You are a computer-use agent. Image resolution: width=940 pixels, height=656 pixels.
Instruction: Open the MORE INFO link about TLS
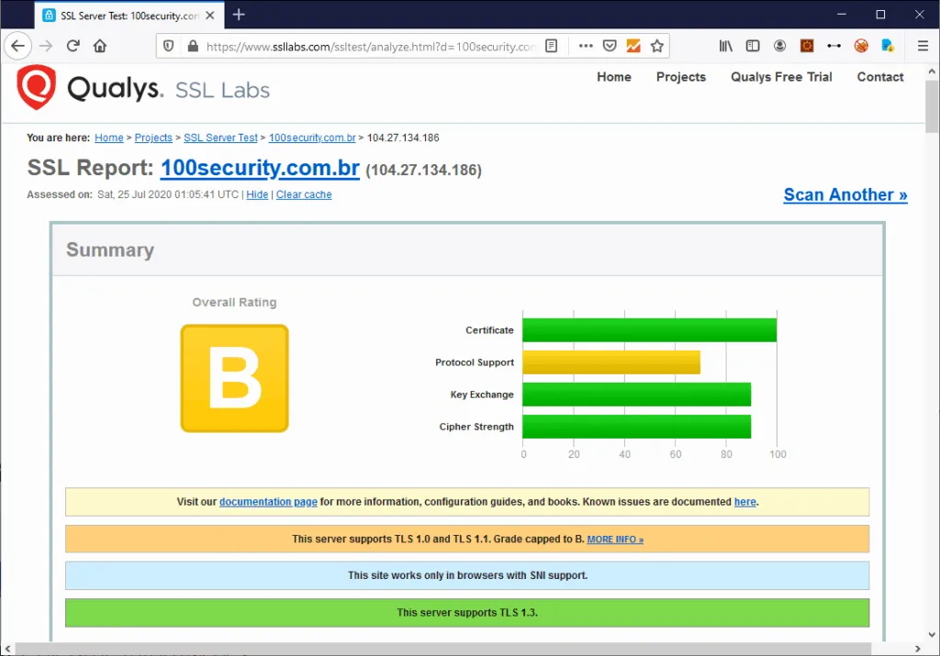click(x=615, y=539)
